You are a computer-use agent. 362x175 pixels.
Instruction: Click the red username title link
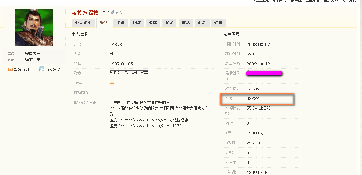[85, 13]
